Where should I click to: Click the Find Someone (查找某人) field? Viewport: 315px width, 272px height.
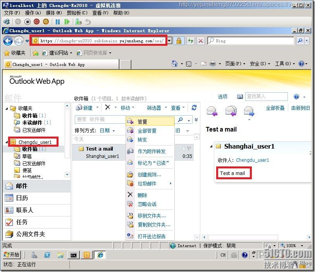coord(266,97)
